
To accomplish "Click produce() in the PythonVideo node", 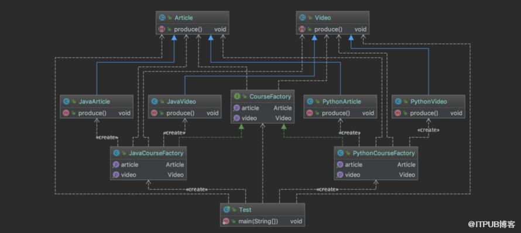I will (424, 113).
